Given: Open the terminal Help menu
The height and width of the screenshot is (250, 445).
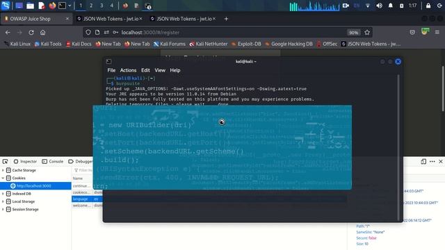Looking at the screenshot, I should (175, 70).
